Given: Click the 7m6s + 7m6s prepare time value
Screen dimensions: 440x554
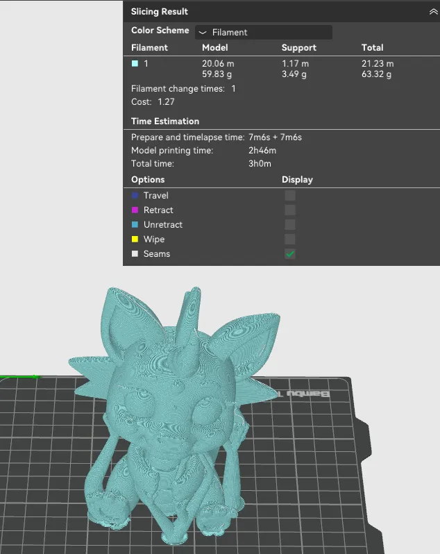Looking at the screenshot, I should point(275,137).
